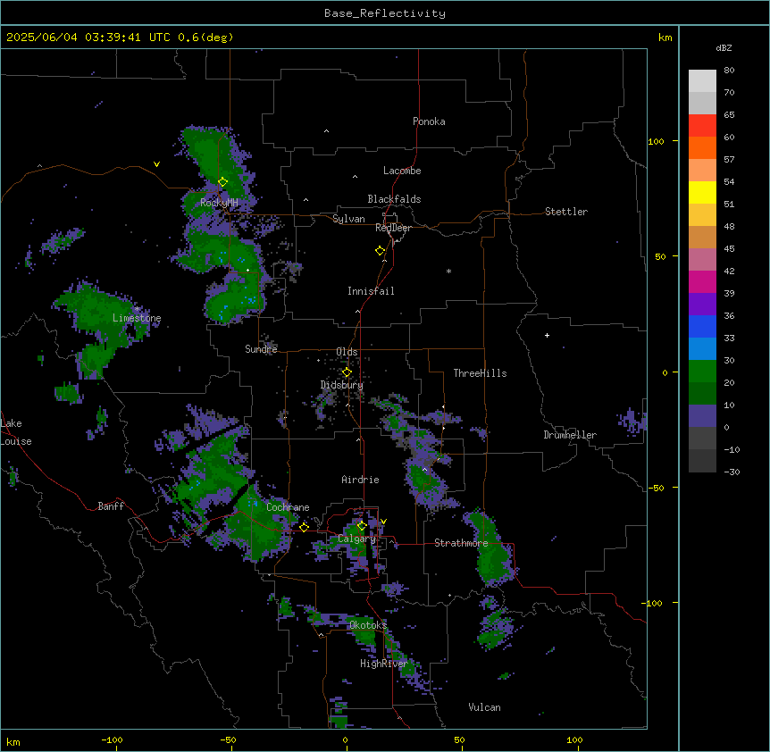770x752 pixels.
Task: Click the 30 dBZ green legend swatch
Action: [702, 372]
